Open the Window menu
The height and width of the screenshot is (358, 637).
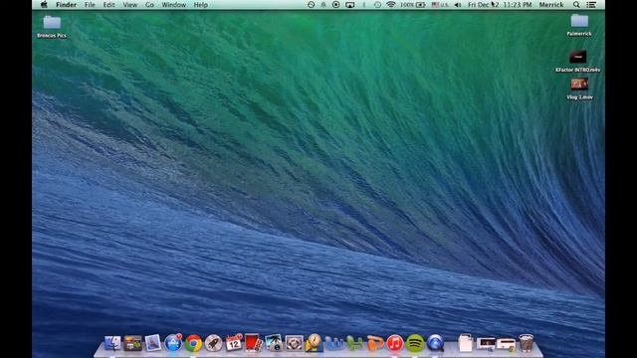pos(173,5)
